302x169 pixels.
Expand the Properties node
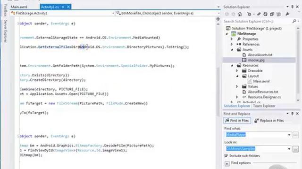(232, 39)
